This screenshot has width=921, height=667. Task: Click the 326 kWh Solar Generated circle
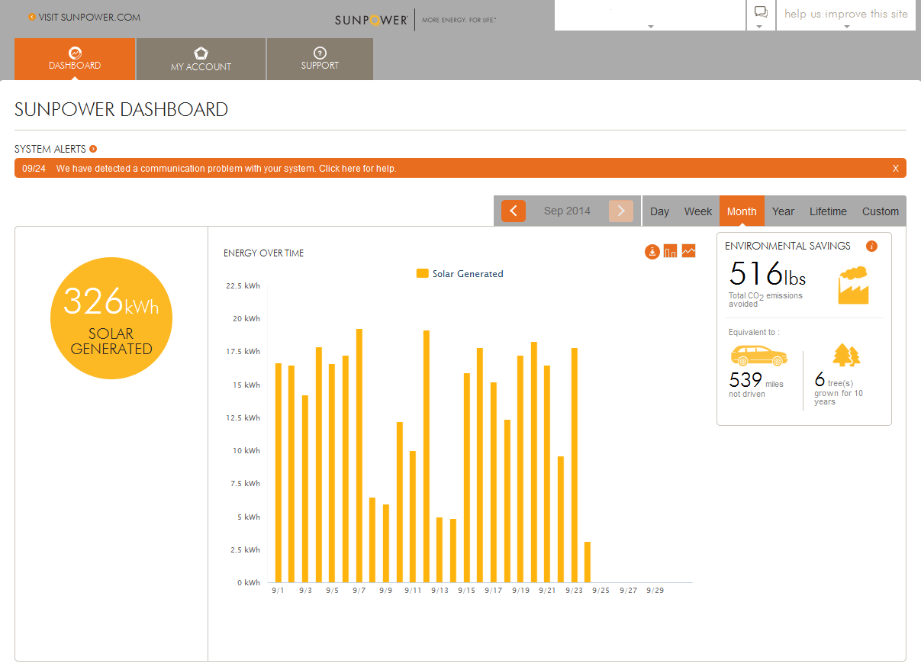coord(111,318)
